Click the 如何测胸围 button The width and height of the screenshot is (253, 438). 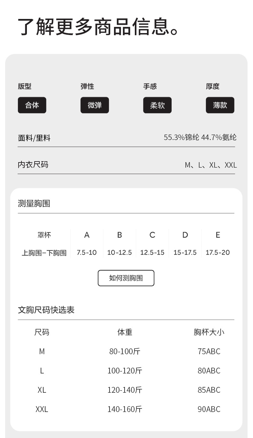[x=126, y=278]
